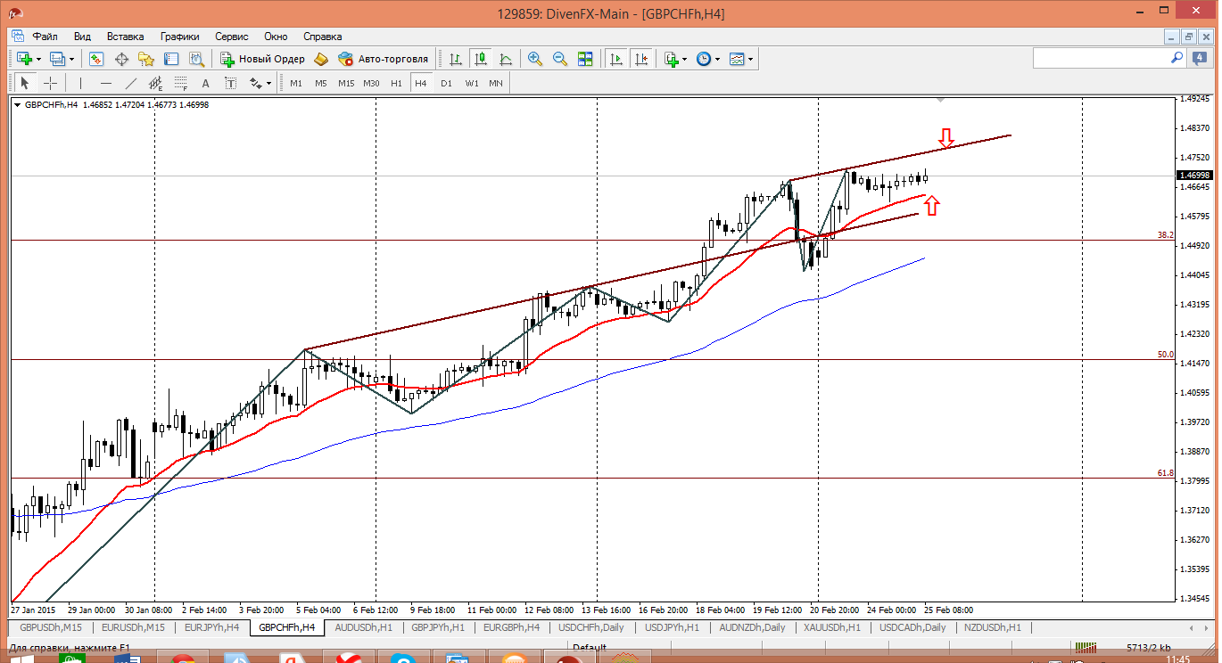1222x663 pixels.
Task: Switch timeframe to M5
Action: 321,83
